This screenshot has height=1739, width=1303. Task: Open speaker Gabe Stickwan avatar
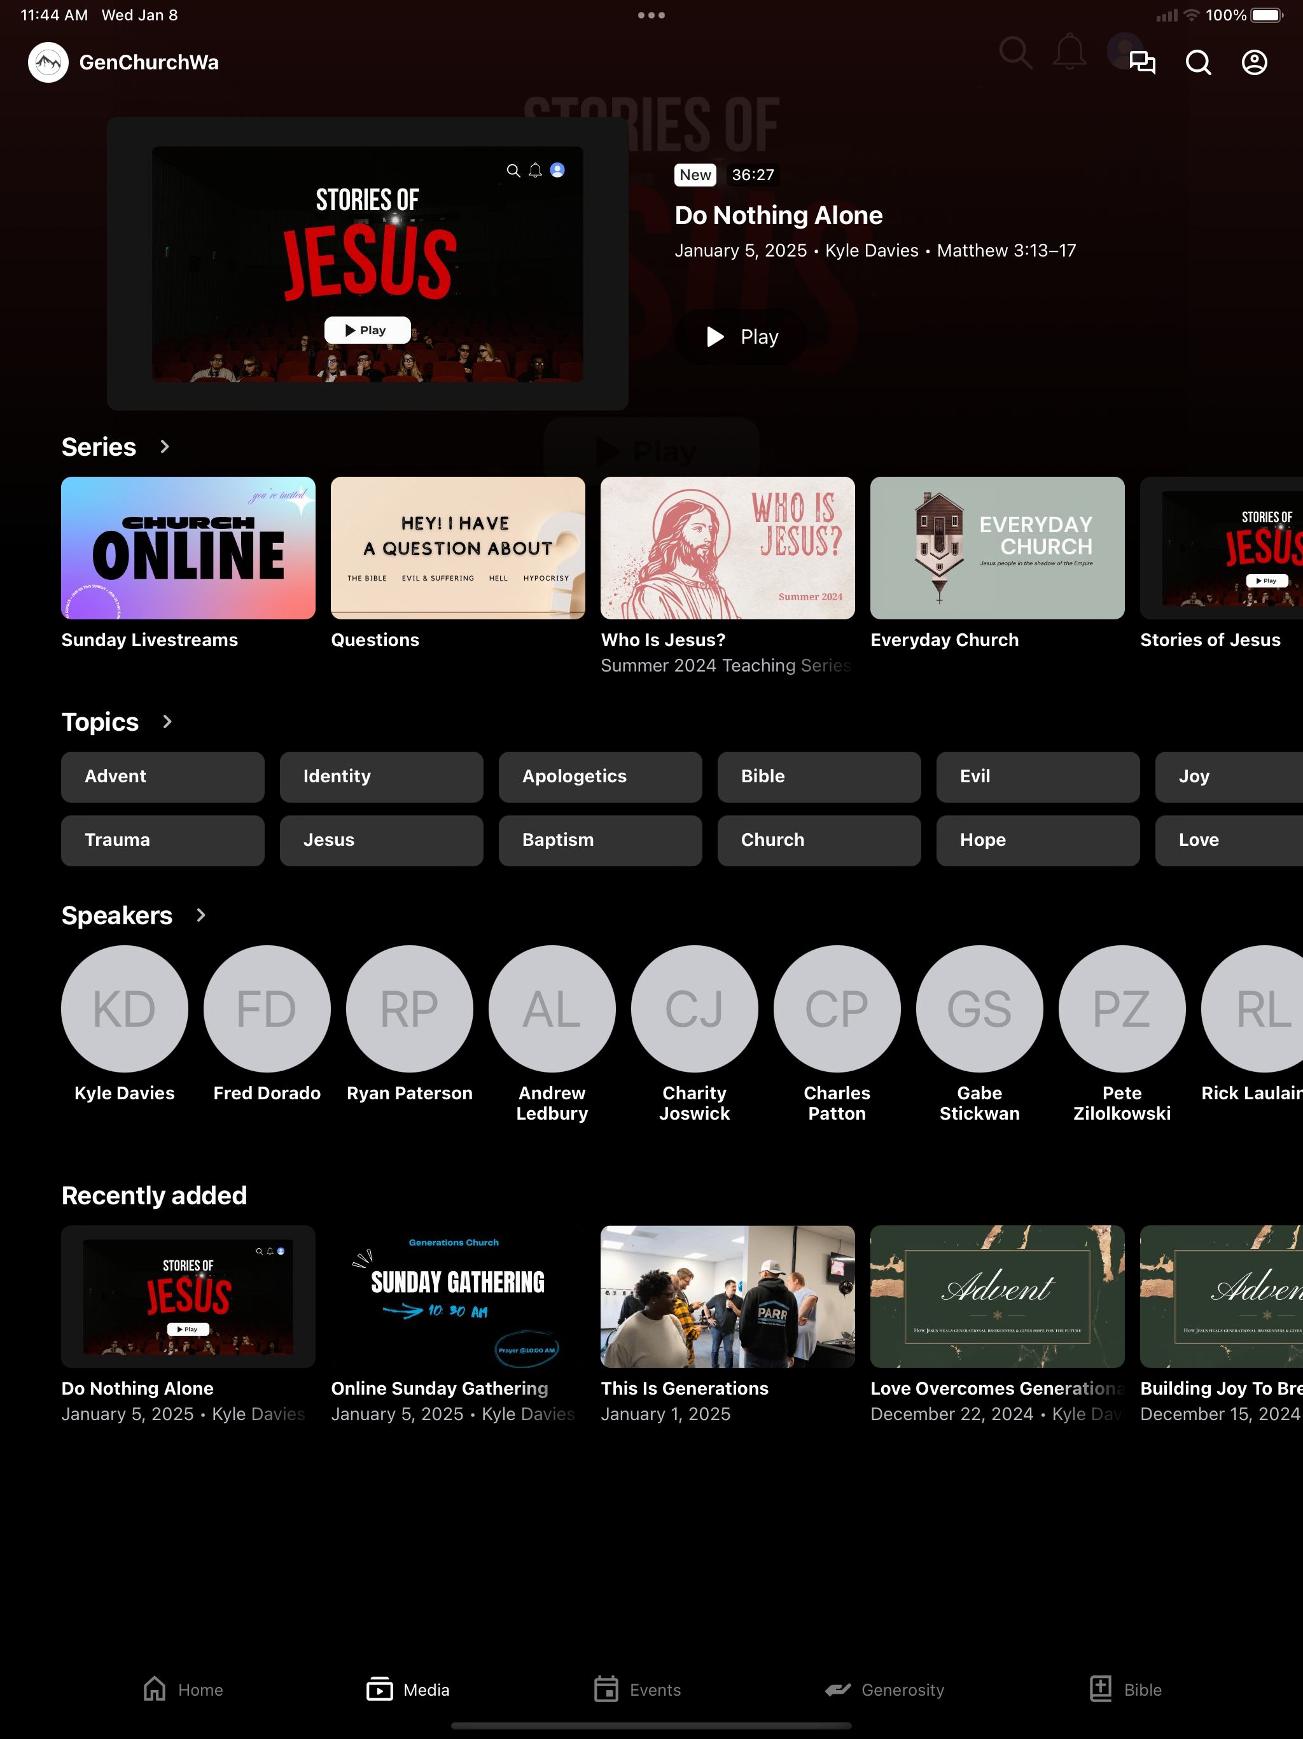(980, 1009)
